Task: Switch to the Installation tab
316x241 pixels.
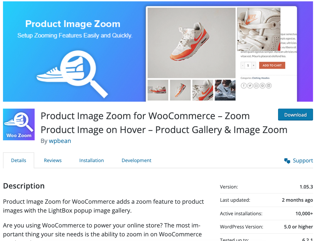Action: point(91,160)
